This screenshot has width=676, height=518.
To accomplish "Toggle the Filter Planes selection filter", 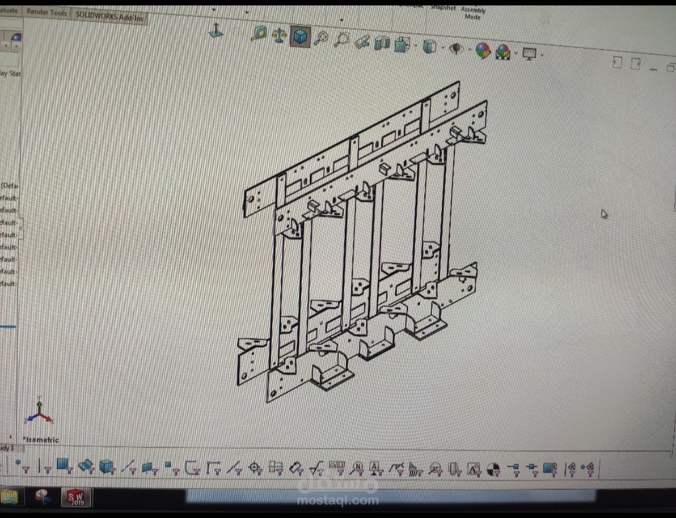I will coord(150,467).
